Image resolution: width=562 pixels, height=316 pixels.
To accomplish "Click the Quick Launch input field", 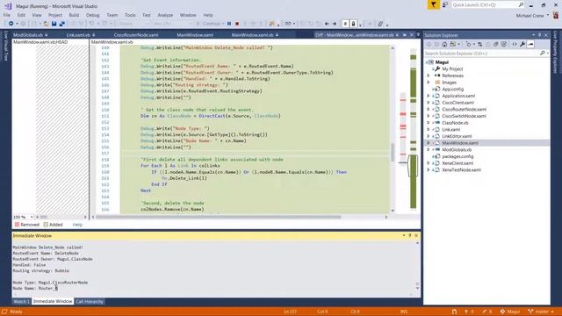I will (484, 4).
